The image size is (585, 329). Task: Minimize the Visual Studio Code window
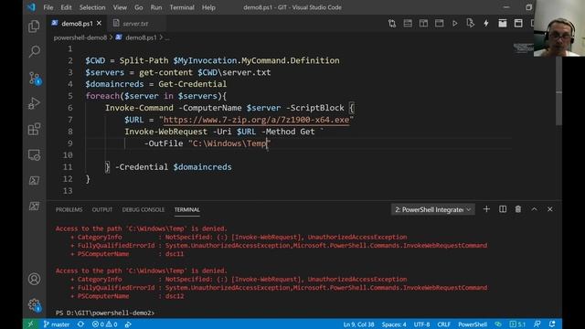(x=506, y=7)
